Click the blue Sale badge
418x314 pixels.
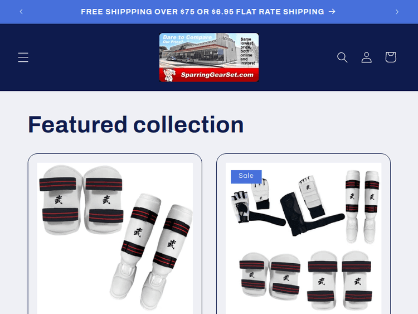[246, 176]
